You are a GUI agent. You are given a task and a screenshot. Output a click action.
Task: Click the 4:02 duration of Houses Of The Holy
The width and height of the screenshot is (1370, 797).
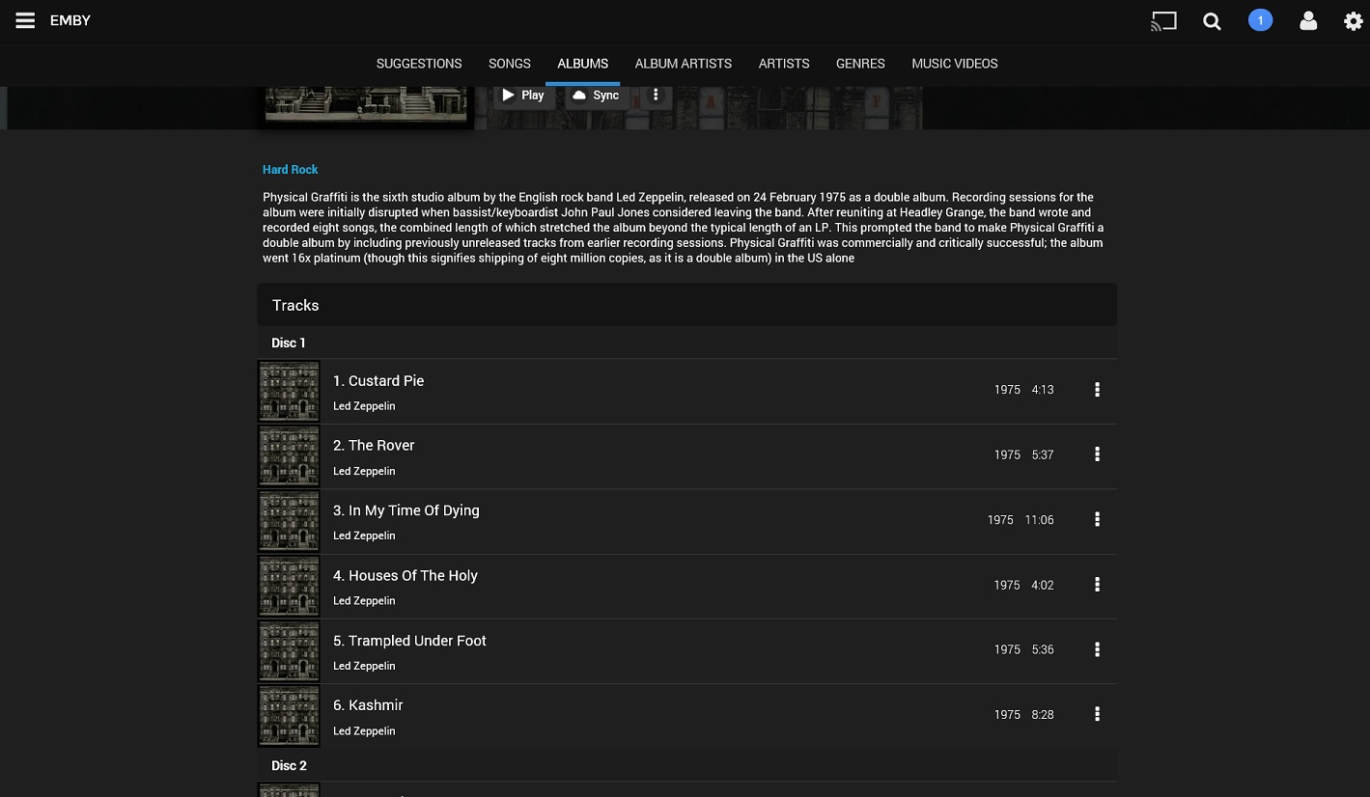[1043, 585]
